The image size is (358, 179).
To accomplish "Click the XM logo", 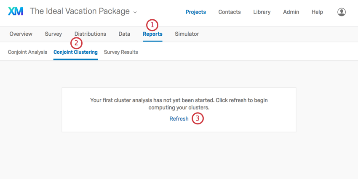I will (x=16, y=12).
